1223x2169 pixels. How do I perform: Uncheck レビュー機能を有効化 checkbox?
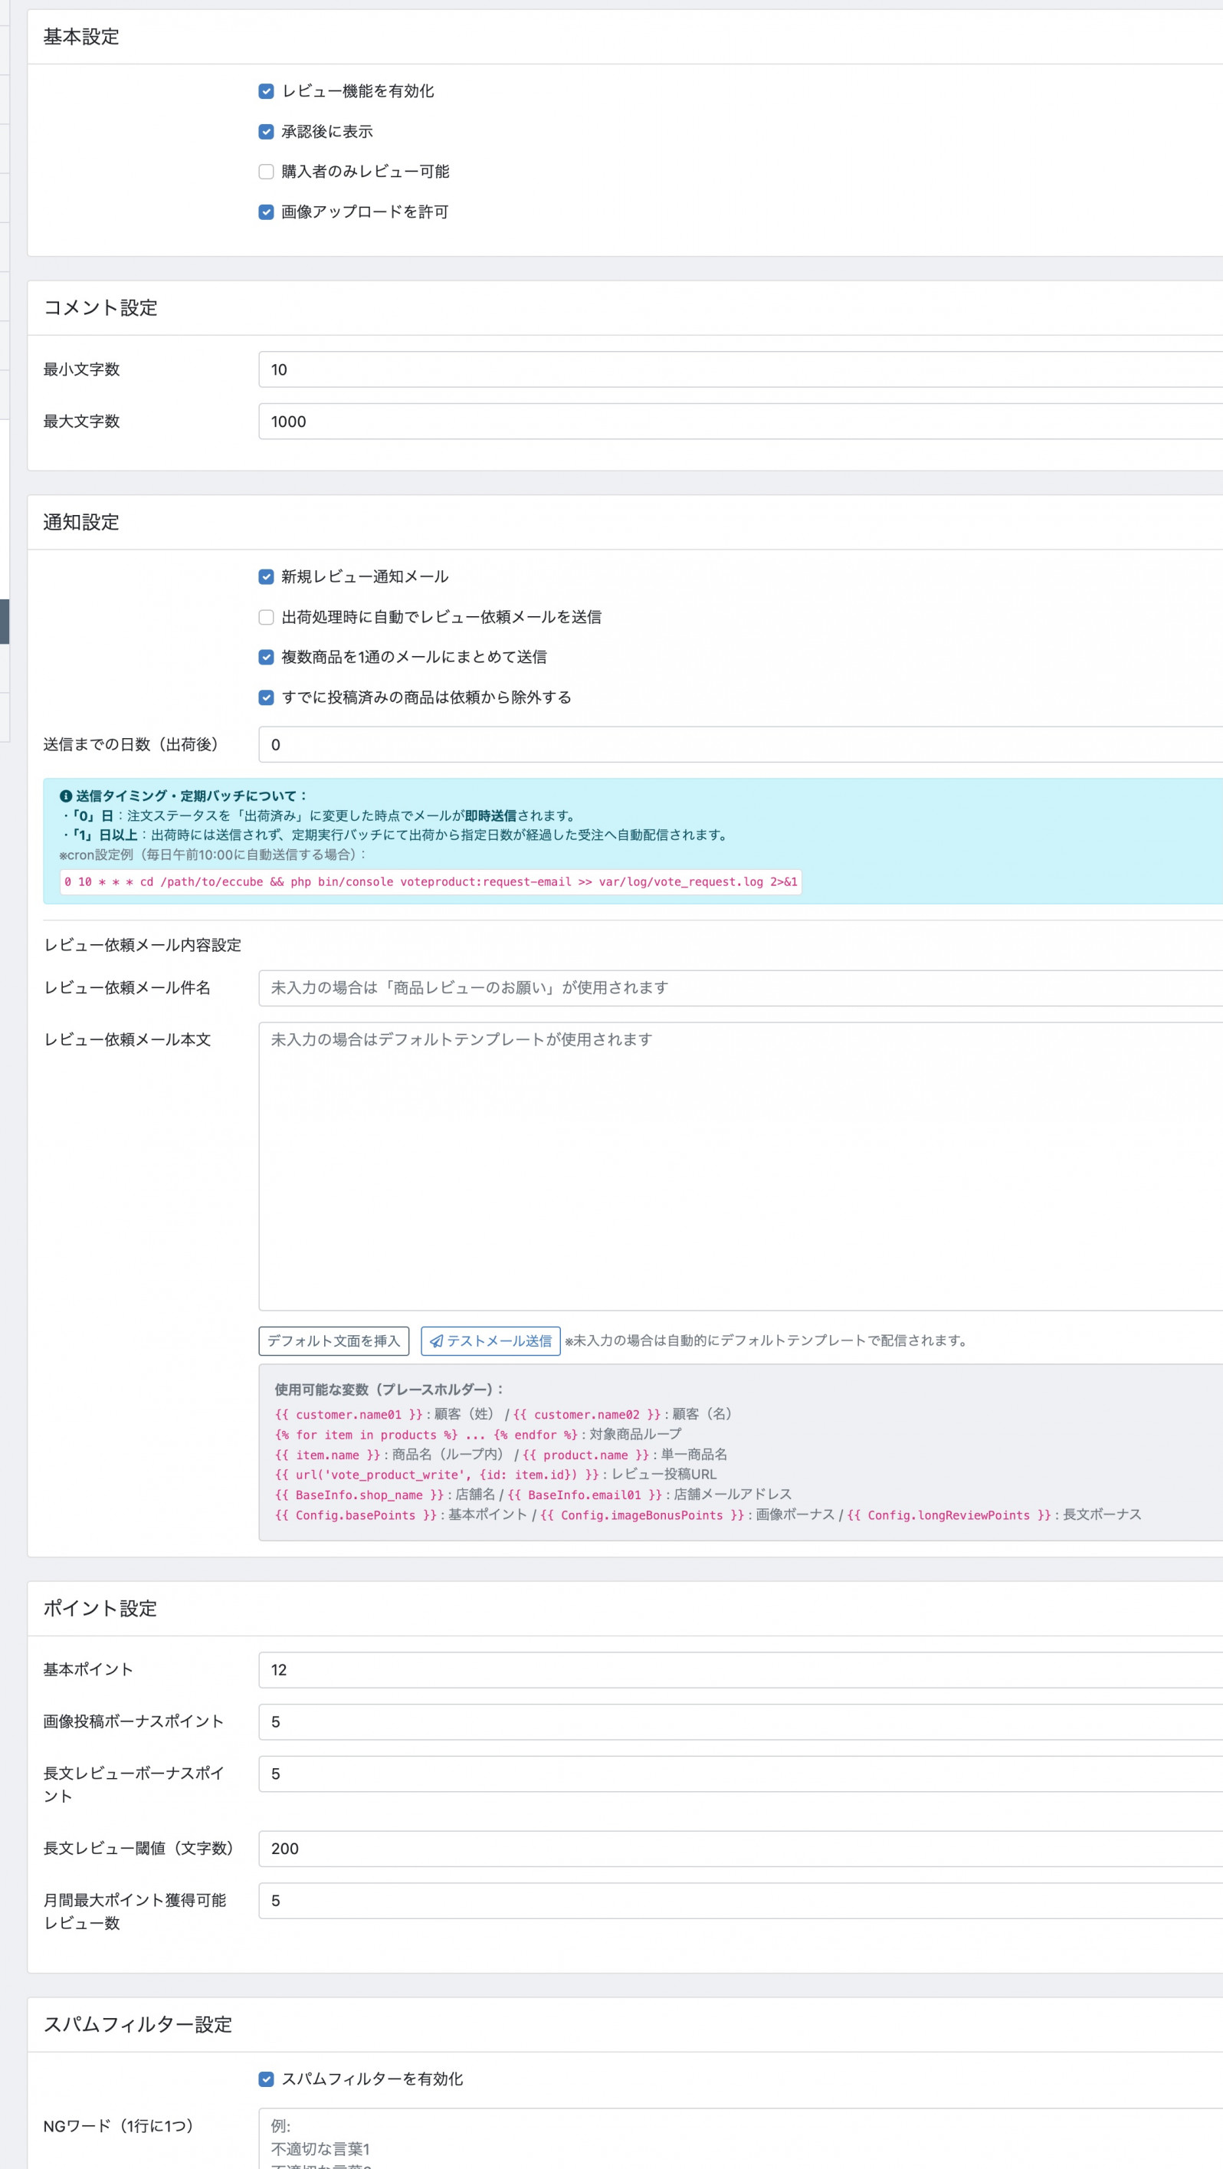tap(266, 91)
